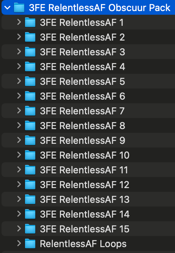Expand the 3FE RelentlessAF 2 folder
This screenshot has height=253, width=175.
tap(19, 37)
